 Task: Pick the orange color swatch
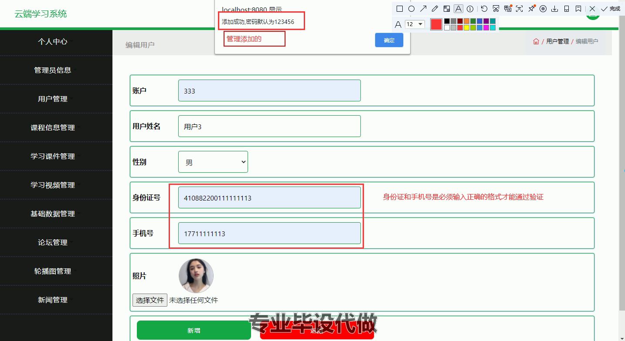tap(466, 21)
